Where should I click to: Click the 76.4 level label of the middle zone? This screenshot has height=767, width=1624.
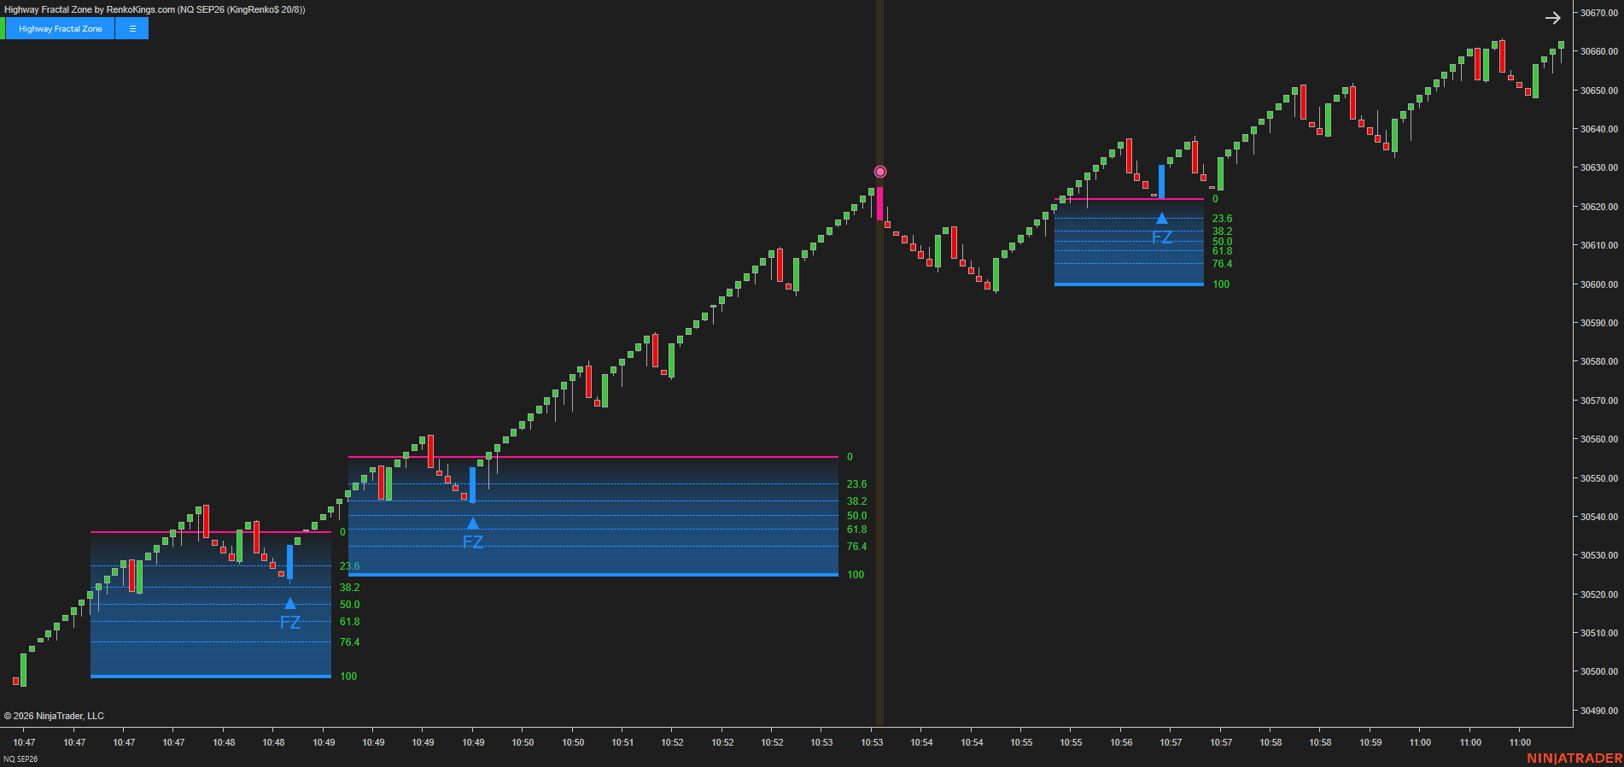(856, 547)
